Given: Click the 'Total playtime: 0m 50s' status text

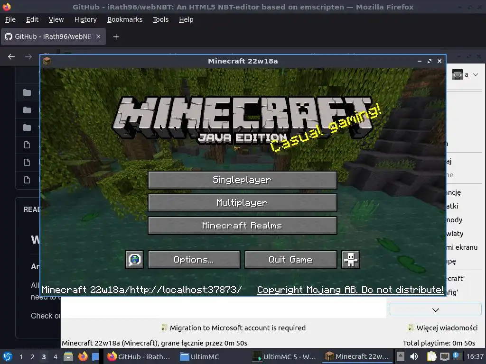Looking at the screenshot, I should 439,343.
